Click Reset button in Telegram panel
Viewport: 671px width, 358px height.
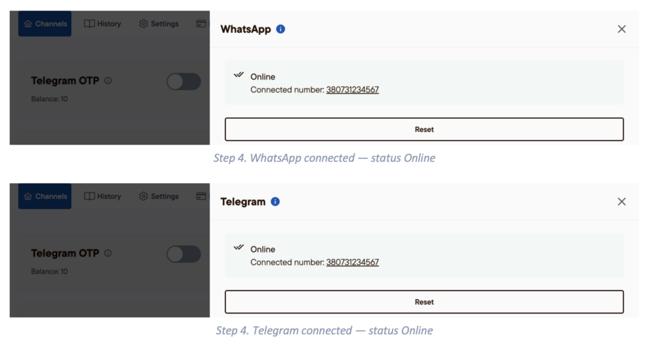pyautogui.click(x=424, y=302)
